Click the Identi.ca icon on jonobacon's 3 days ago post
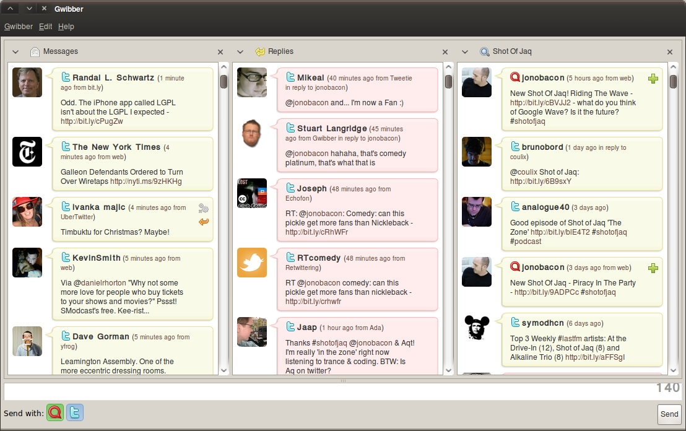The height and width of the screenshot is (431, 686). (515, 266)
